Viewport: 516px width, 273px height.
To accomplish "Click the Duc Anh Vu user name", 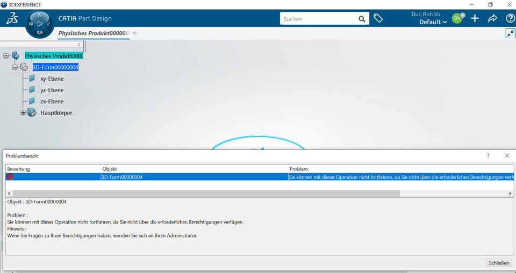I will point(426,14).
